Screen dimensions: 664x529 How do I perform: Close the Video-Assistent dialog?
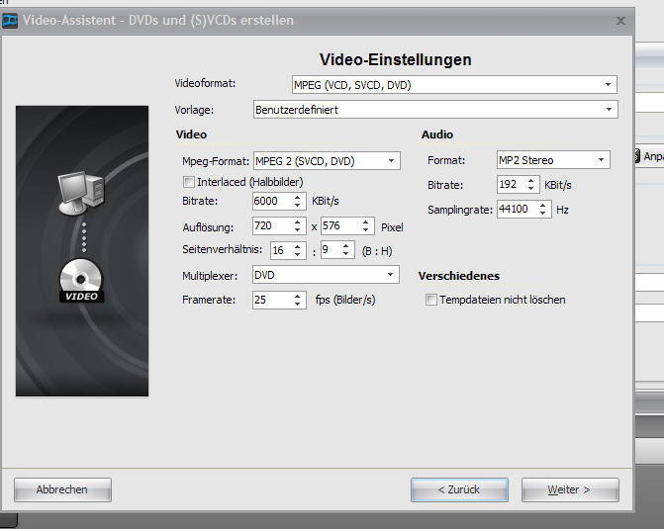tap(619, 20)
